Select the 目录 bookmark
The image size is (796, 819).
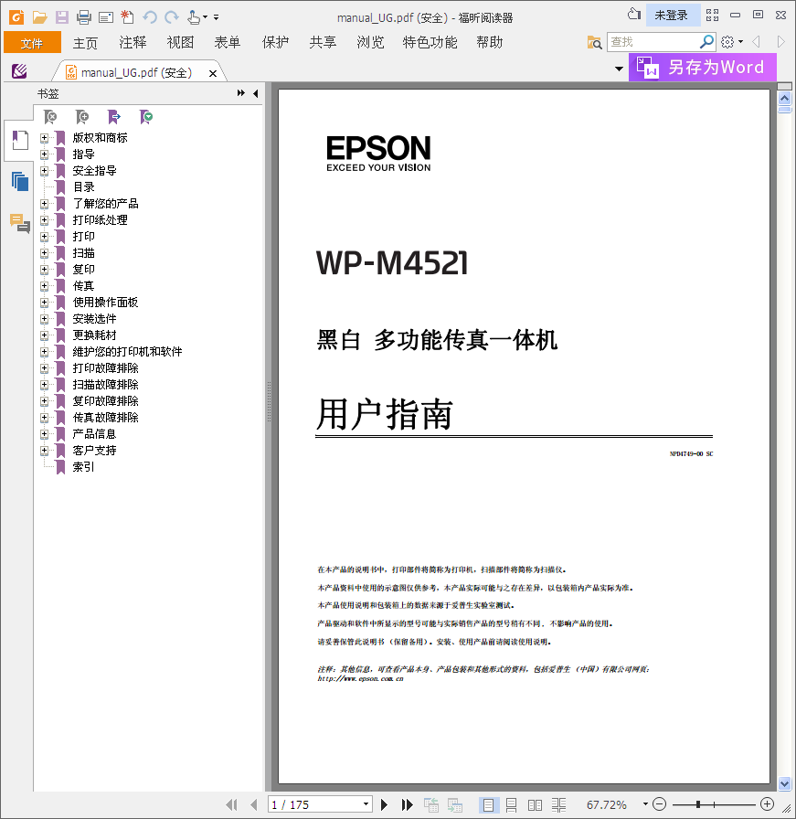coord(83,187)
